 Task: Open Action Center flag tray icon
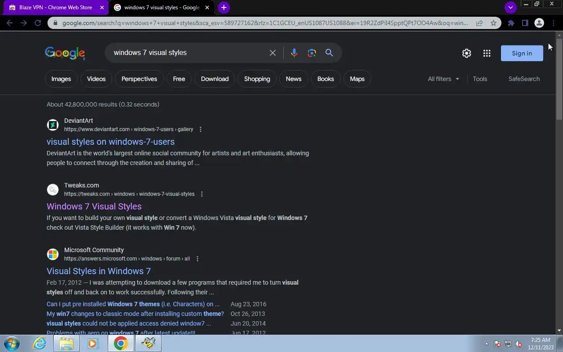point(497,344)
